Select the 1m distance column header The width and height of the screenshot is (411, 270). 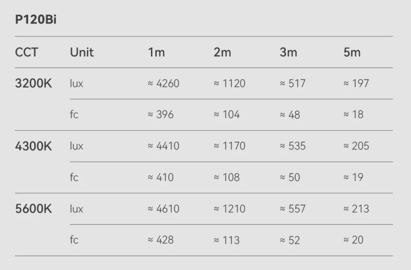point(156,52)
